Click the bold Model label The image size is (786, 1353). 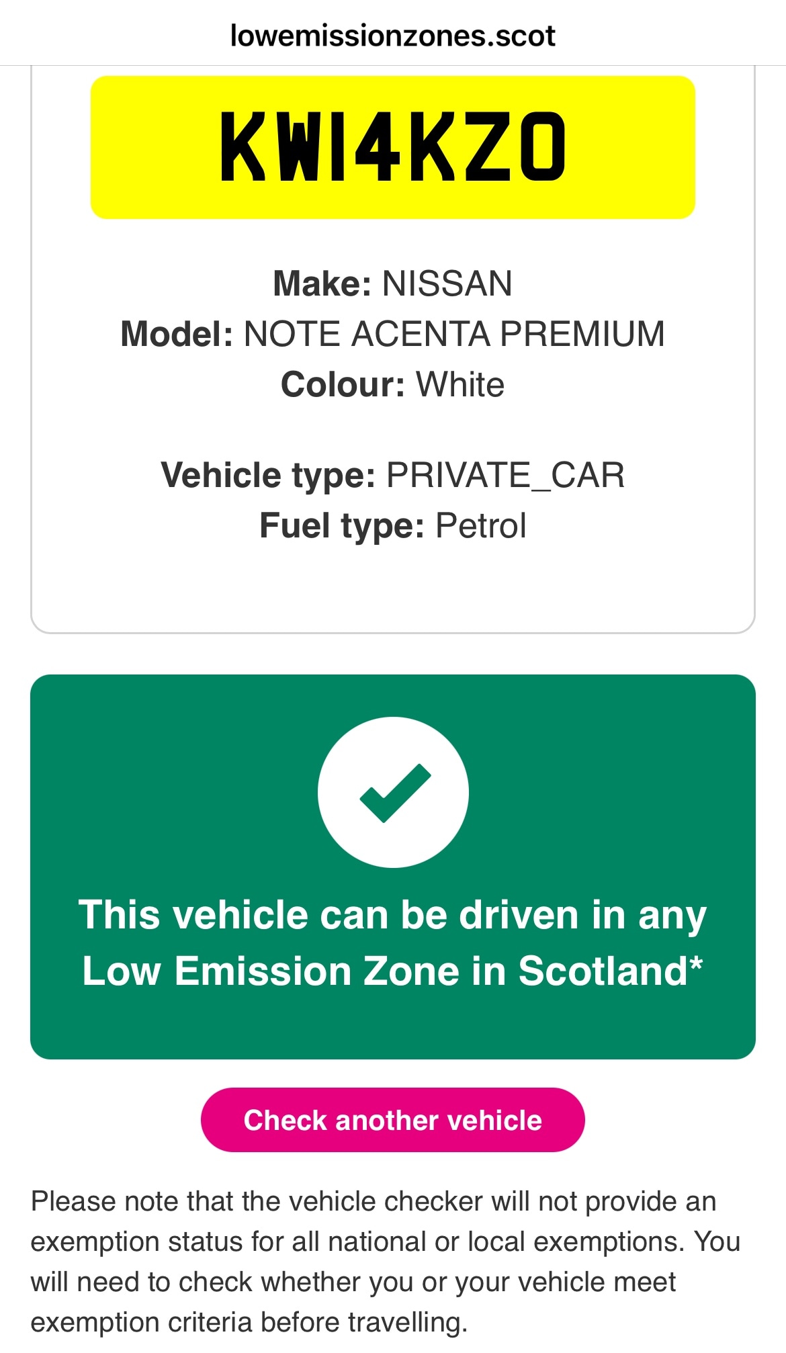177,334
